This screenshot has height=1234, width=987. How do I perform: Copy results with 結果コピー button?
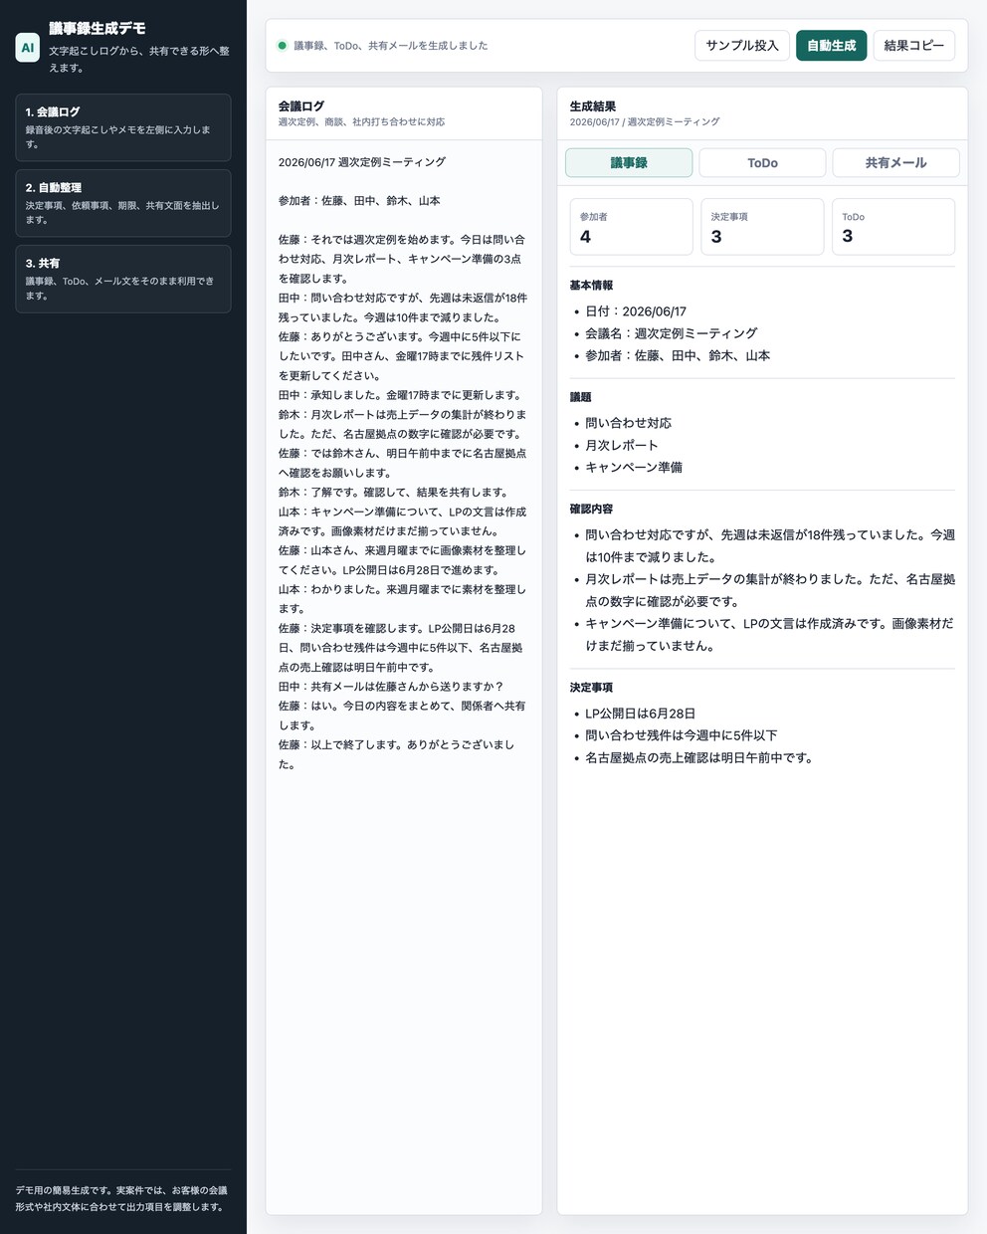tap(914, 46)
